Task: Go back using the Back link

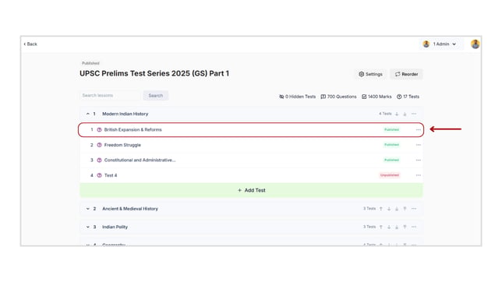Action: click(30, 44)
